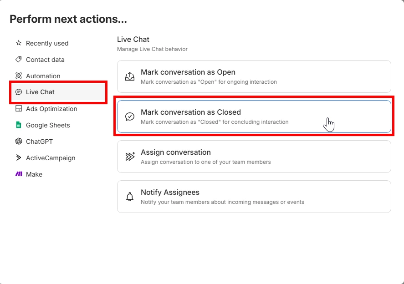Choose Mark conversation as Open action
Image resolution: width=404 pixels, height=284 pixels.
coord(254,76)
